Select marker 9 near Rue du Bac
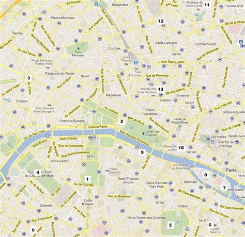 pyautogui.click(x=142, y=153)
